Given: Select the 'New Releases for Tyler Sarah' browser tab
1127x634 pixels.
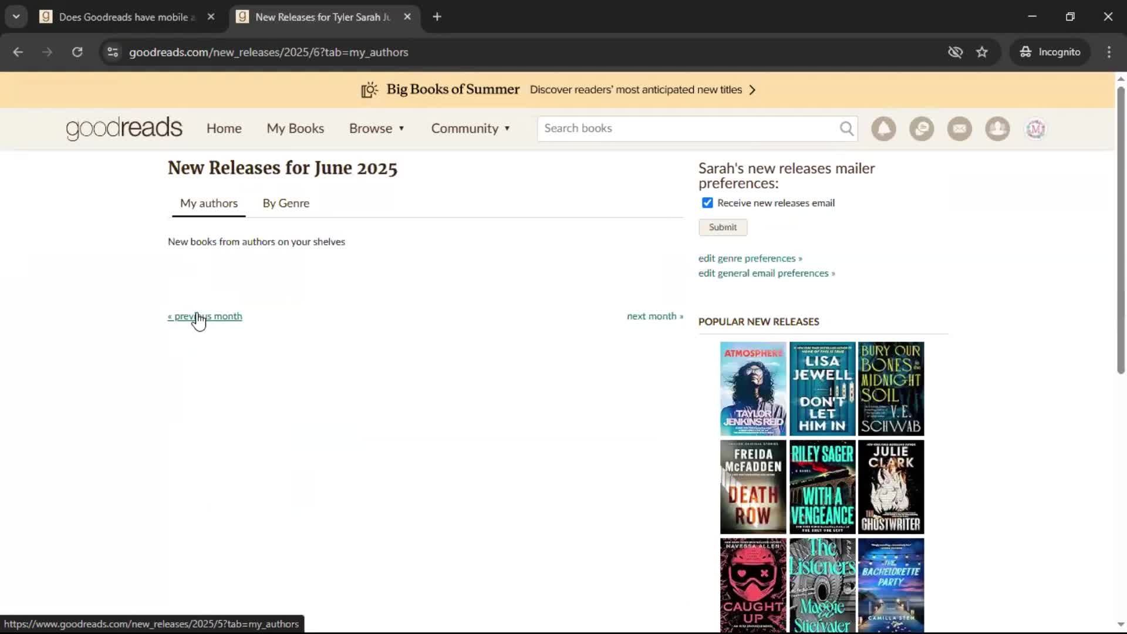Looking at the screenshot, I should 323,17.
